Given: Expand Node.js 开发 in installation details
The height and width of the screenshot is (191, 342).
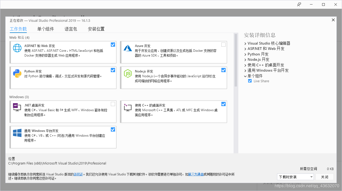Looking at the screenshot, I should (x=245, y=60).
